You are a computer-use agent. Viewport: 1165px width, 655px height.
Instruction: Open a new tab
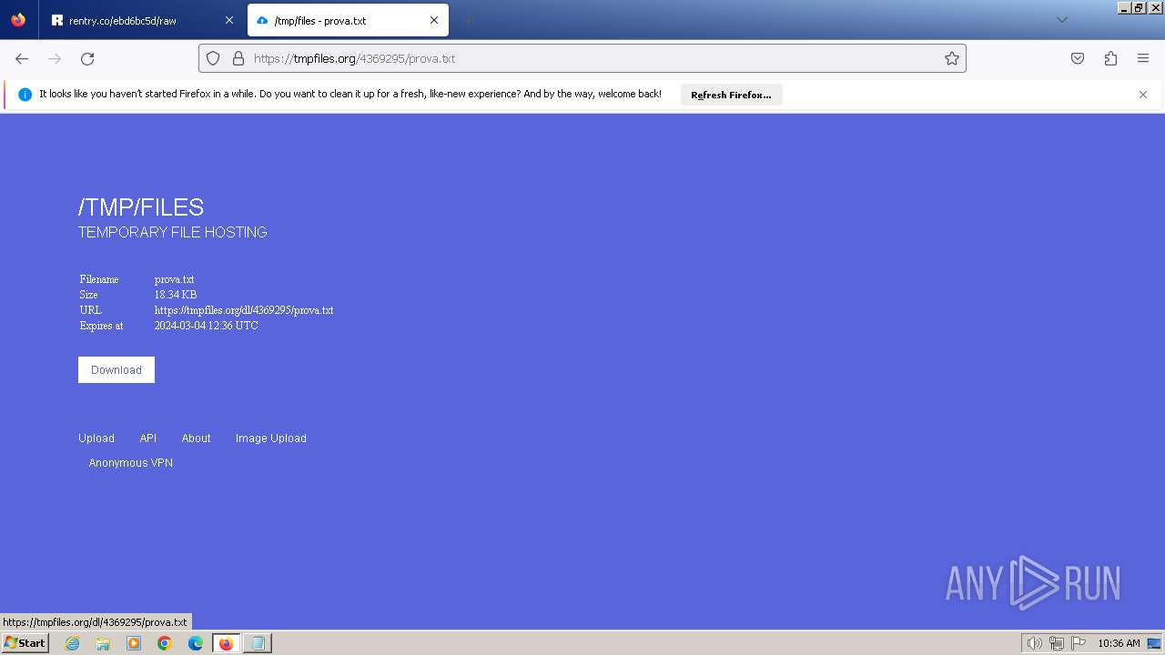coord(468,20)
